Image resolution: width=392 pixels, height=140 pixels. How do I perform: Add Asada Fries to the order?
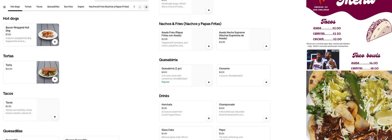[x=209, y=46]
